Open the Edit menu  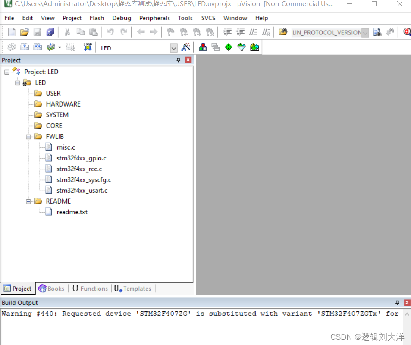pyautogui.click(x=28, y=18)
